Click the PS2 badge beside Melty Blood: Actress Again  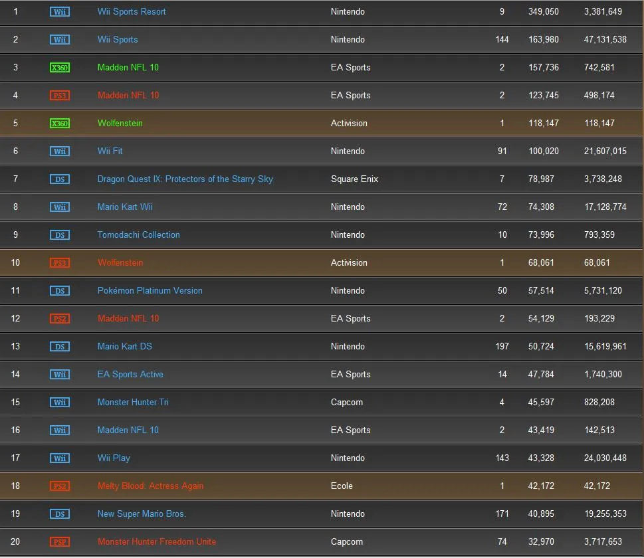coord(60,486)
